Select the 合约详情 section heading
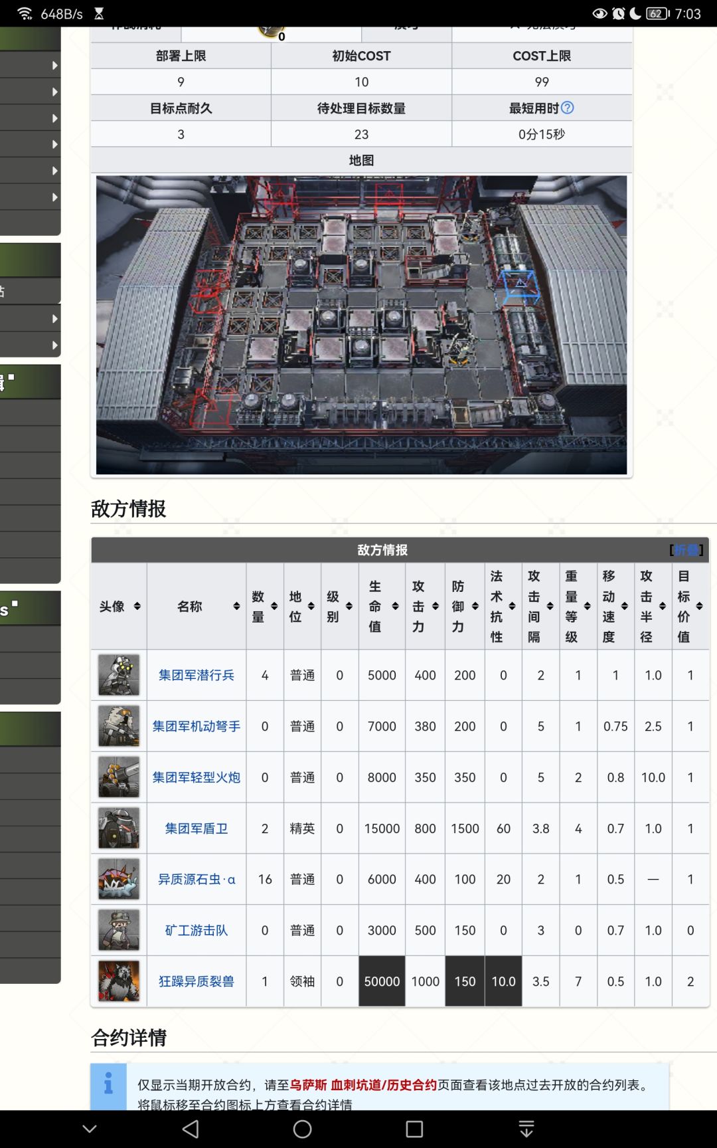 pyautogui.click(x=129, y=1038)
